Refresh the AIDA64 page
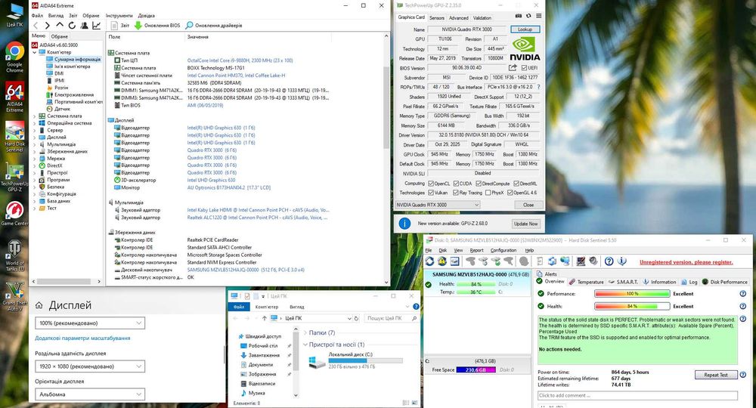Screen dimensions: 756x408 [72, 25]
